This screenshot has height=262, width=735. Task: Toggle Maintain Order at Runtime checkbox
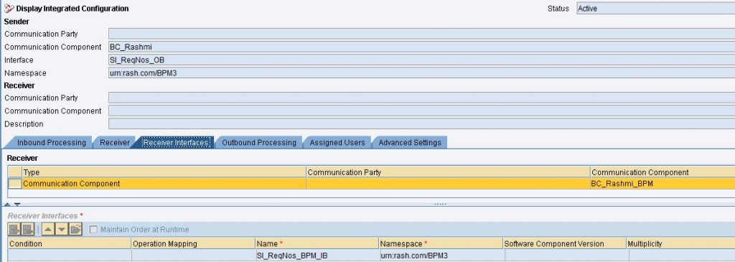tap(93, 230)
